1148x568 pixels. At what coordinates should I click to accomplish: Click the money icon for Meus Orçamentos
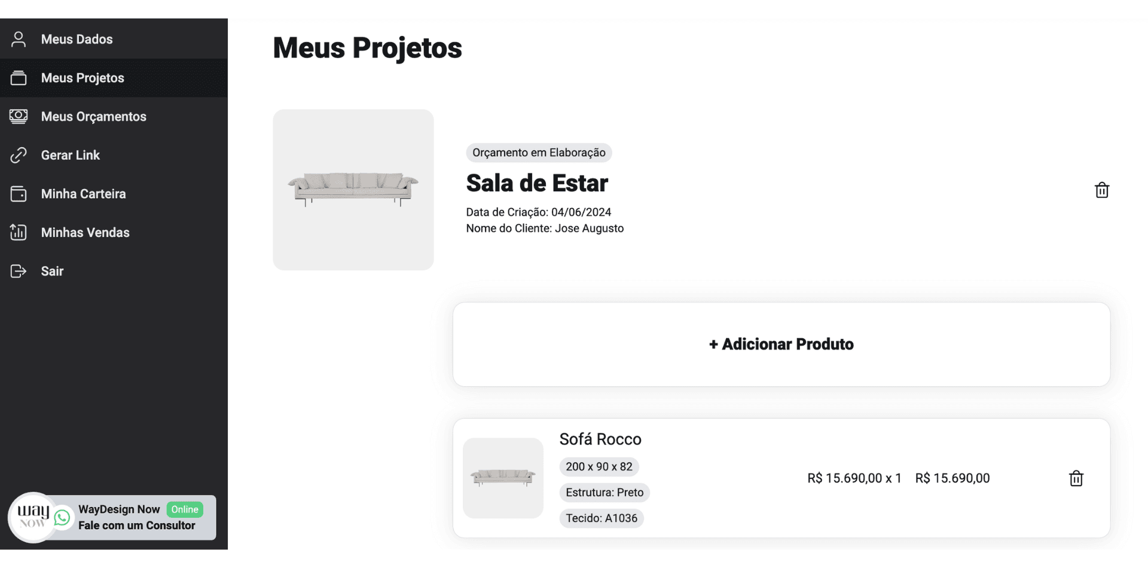19,116
